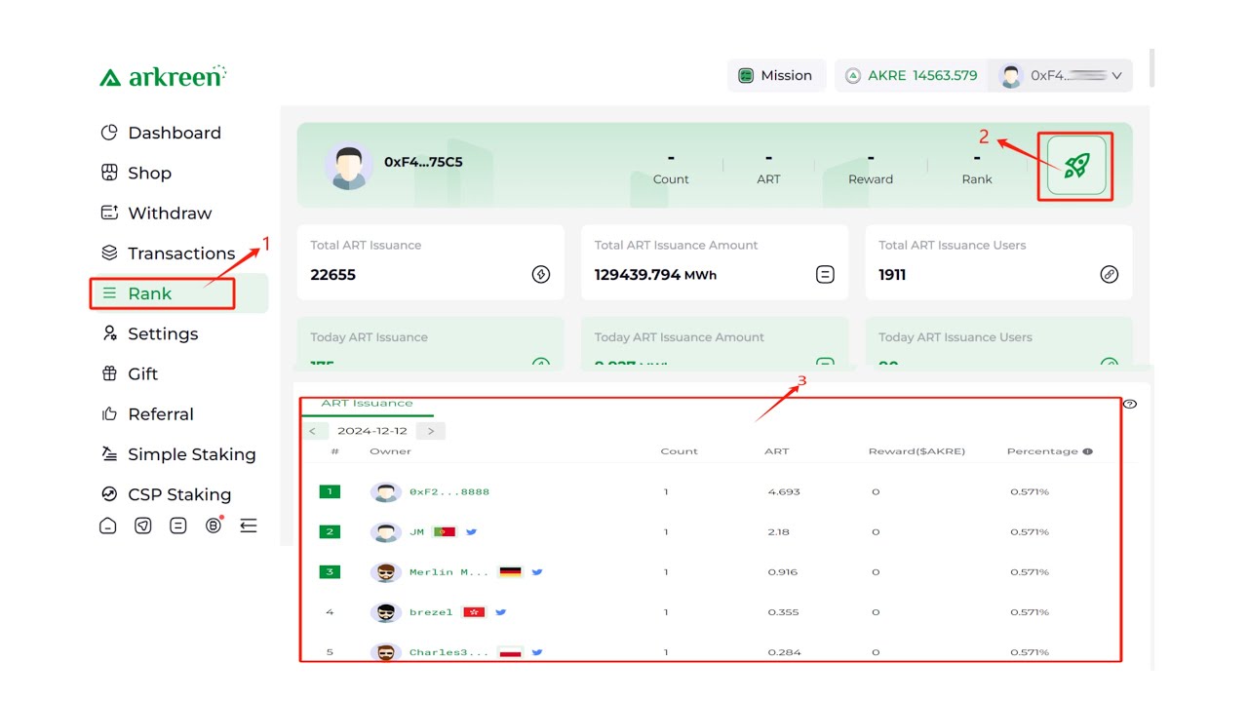
Task: Click the icon in Total ART Issuance Amount
Action: tap(825, 275)
